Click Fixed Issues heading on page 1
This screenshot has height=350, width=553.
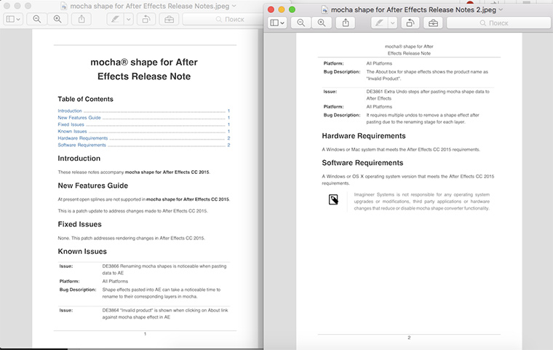click(x=80, y=224)
